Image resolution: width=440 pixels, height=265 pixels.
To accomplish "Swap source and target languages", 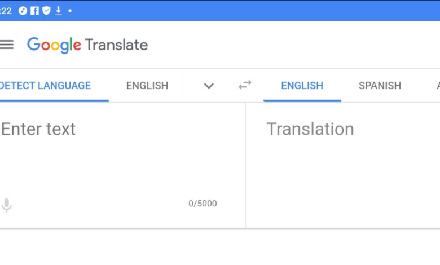I will pyautogui.click(x=245, y=85).
